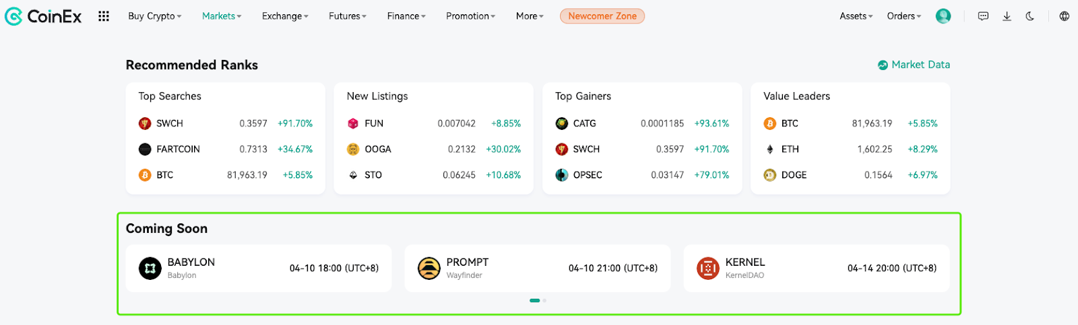Screen dimensions: 1078x325
Task: Open the messages chat icon
Action: pos(983,16)
